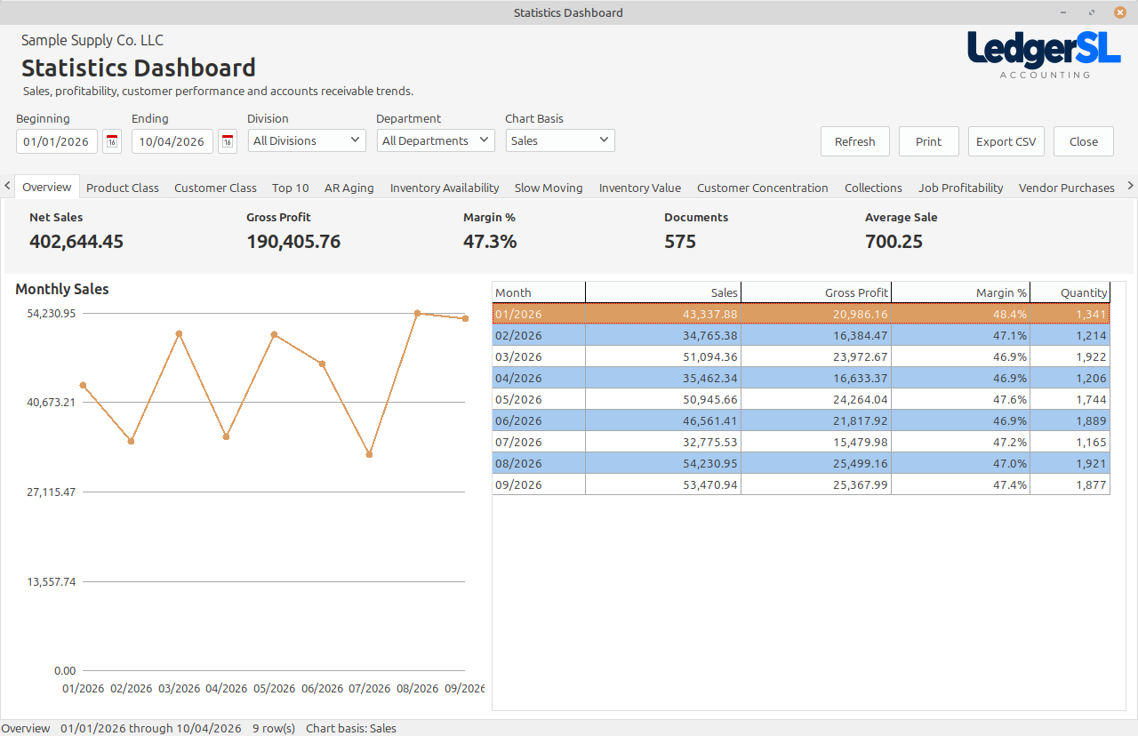Screen dimensions: 1138x736
Task: Open the Collections tab
Action: coord(873,188)
